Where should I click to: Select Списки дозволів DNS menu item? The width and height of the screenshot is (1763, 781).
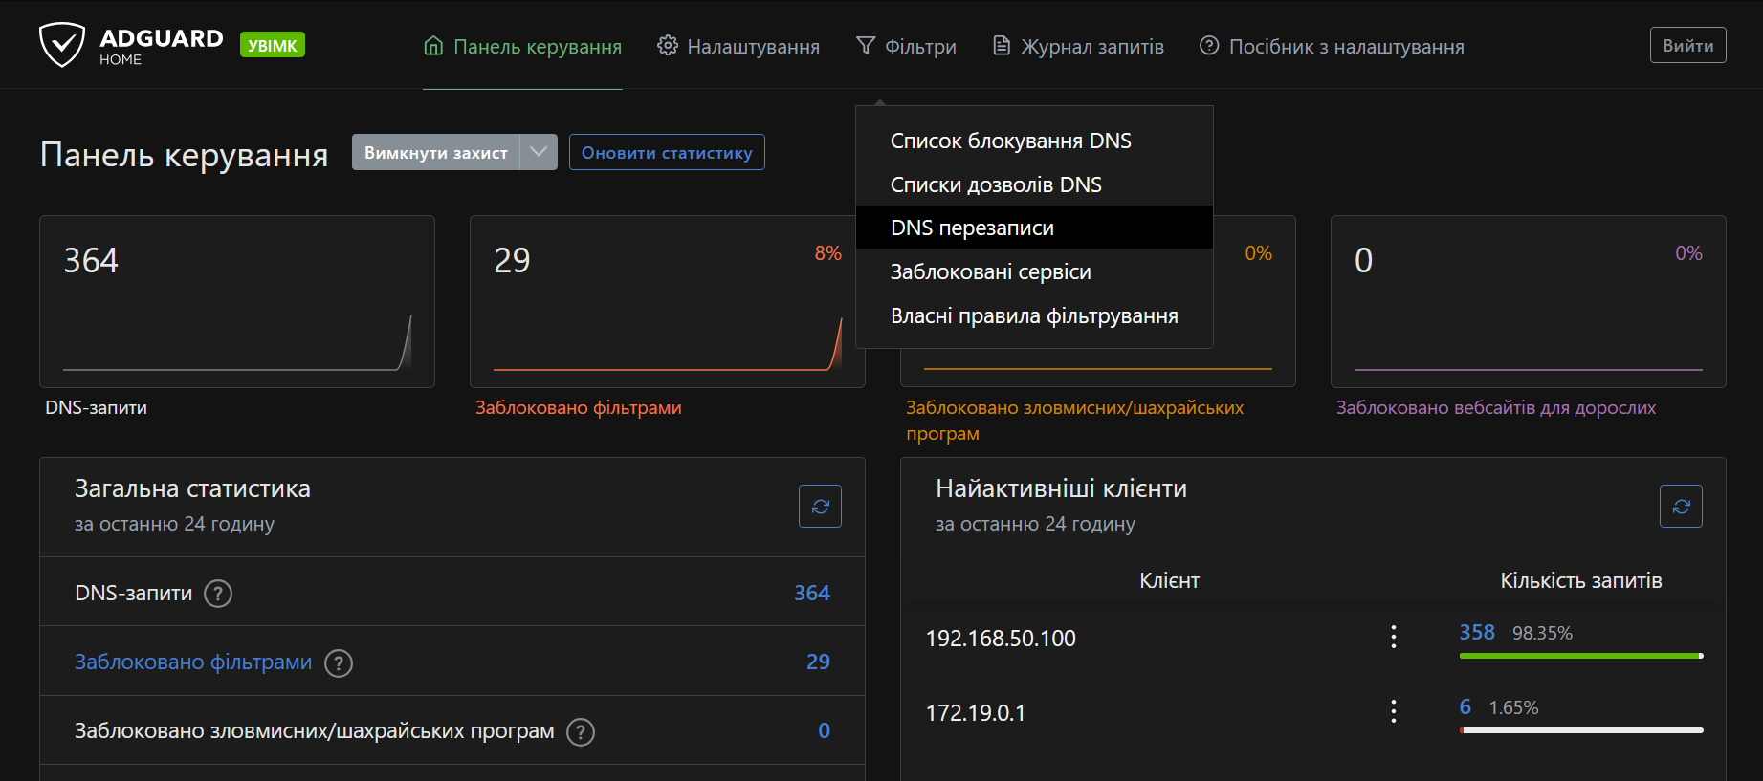1034,184
